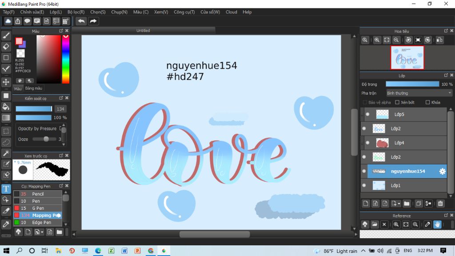This screenshot has height=256, width=455.
Task: Choose the Edge Pen brush
Action: tap(38, 222)
